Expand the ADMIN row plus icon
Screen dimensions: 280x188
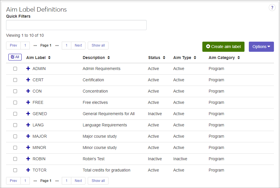pos(28,69)
